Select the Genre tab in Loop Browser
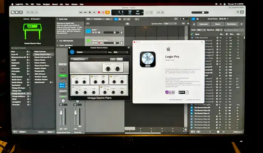 pyautogui.click(x=217, y=24)
